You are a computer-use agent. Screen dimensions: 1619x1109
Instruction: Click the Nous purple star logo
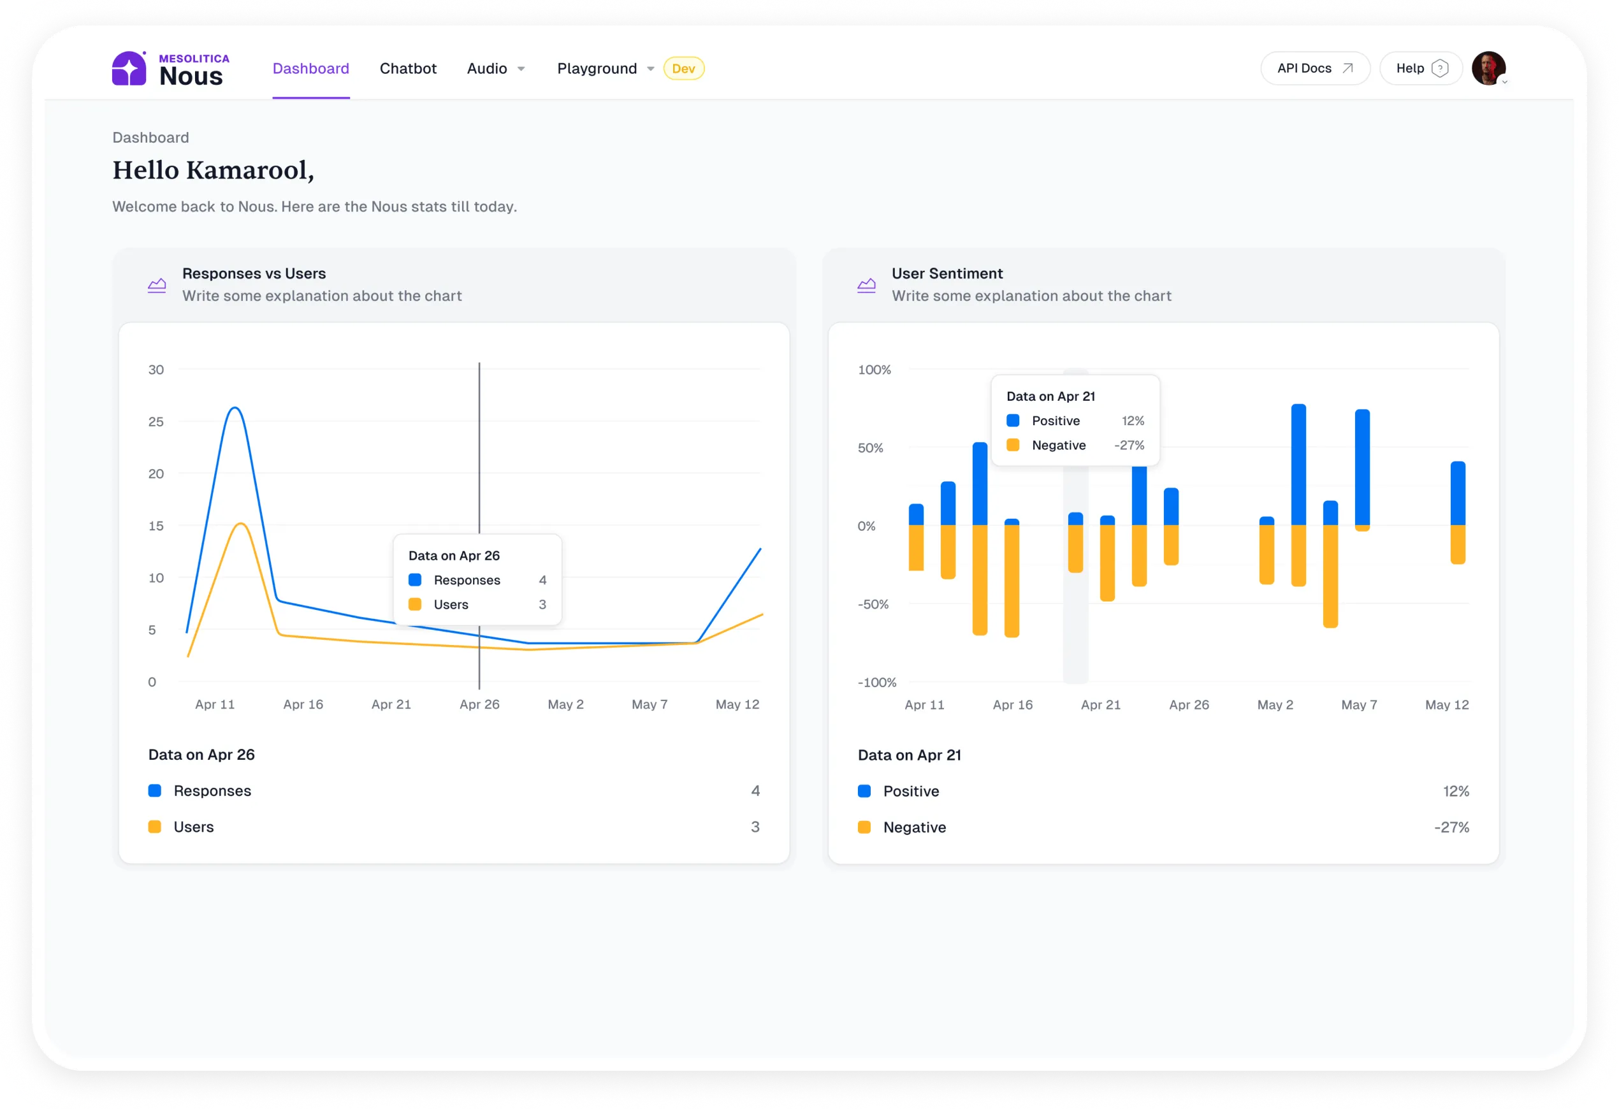point(129,69)
